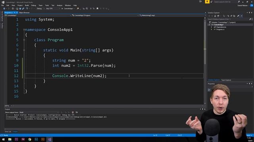
Task: Open the Show output from Build dropdown
Action: click(x=39, y=112)
